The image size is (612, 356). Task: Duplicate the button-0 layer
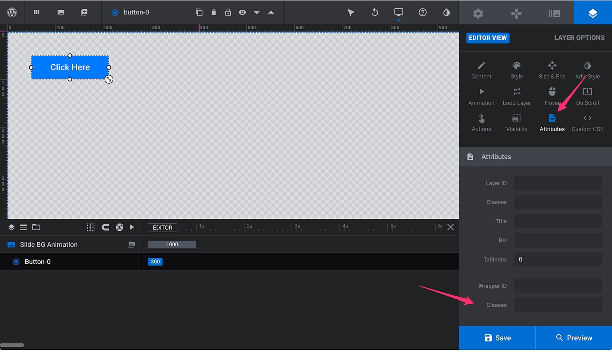pyautogui.click(x=200, y=12)
